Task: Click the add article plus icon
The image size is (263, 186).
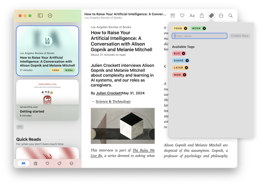Action: 50,16
